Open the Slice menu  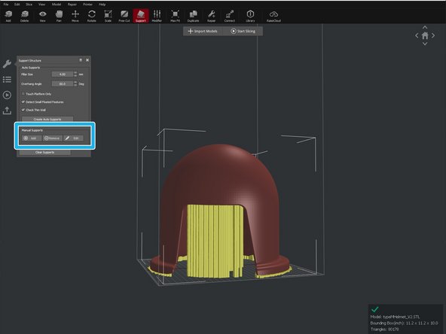(x=29, y=5)
